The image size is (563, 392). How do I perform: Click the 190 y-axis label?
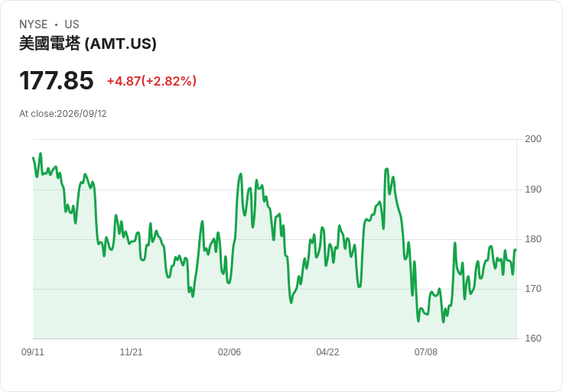click(x=533, y=190)
